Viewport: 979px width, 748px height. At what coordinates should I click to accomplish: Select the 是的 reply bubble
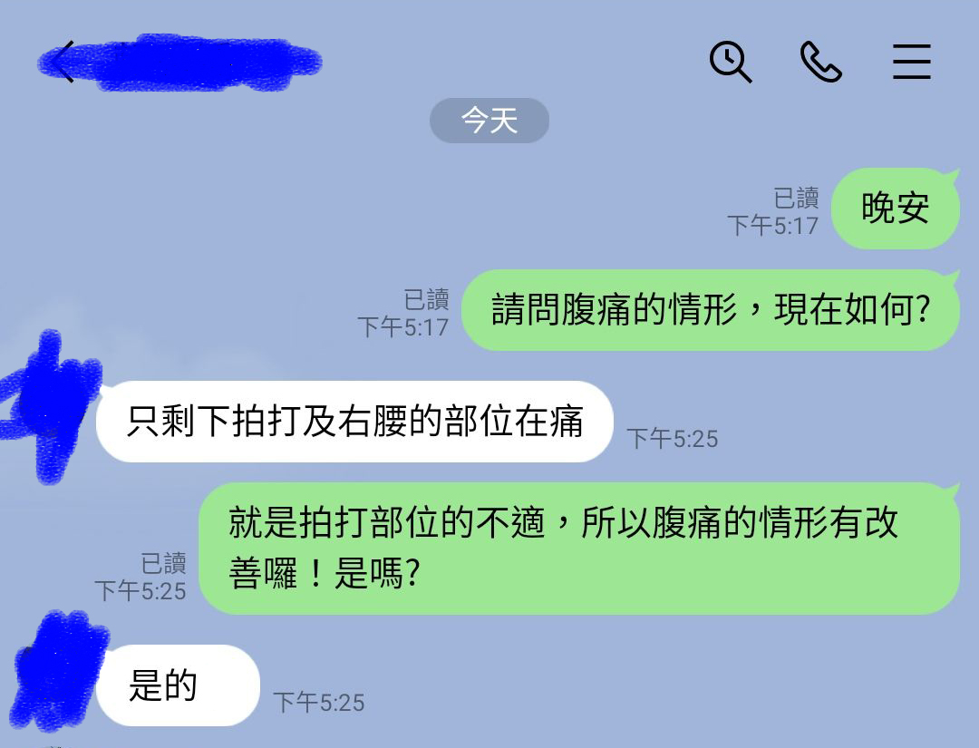[x=178, y=685]
